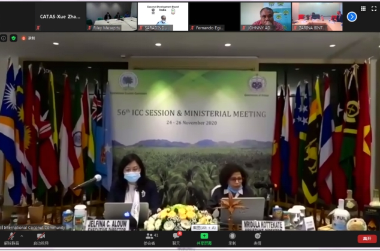Screen dimensions: 380x251
Task: Open the participants list panel
Action: (x=150, y=238)
